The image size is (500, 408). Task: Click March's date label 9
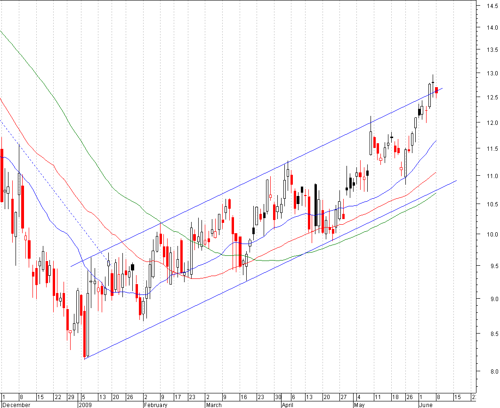pos(225,397)
